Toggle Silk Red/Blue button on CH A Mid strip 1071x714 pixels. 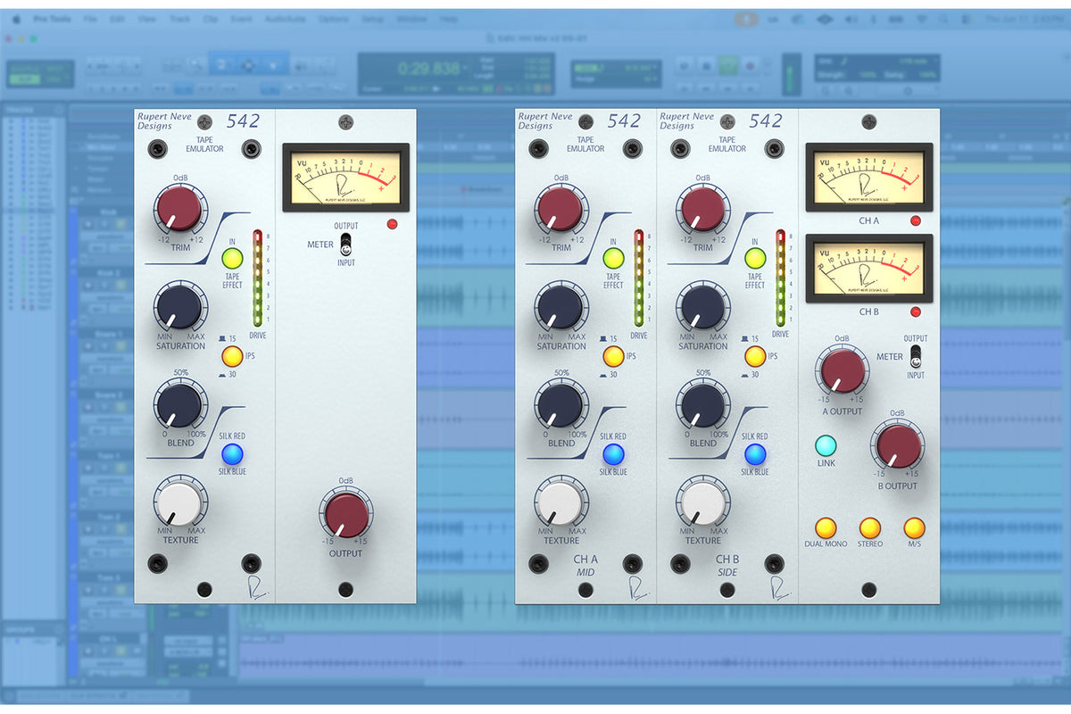(x=613, y=454)
